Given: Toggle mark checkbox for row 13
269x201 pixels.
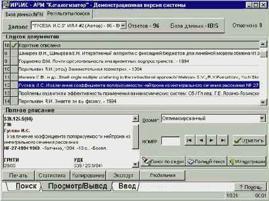Looking at the screenshot, I should [14, 93].
